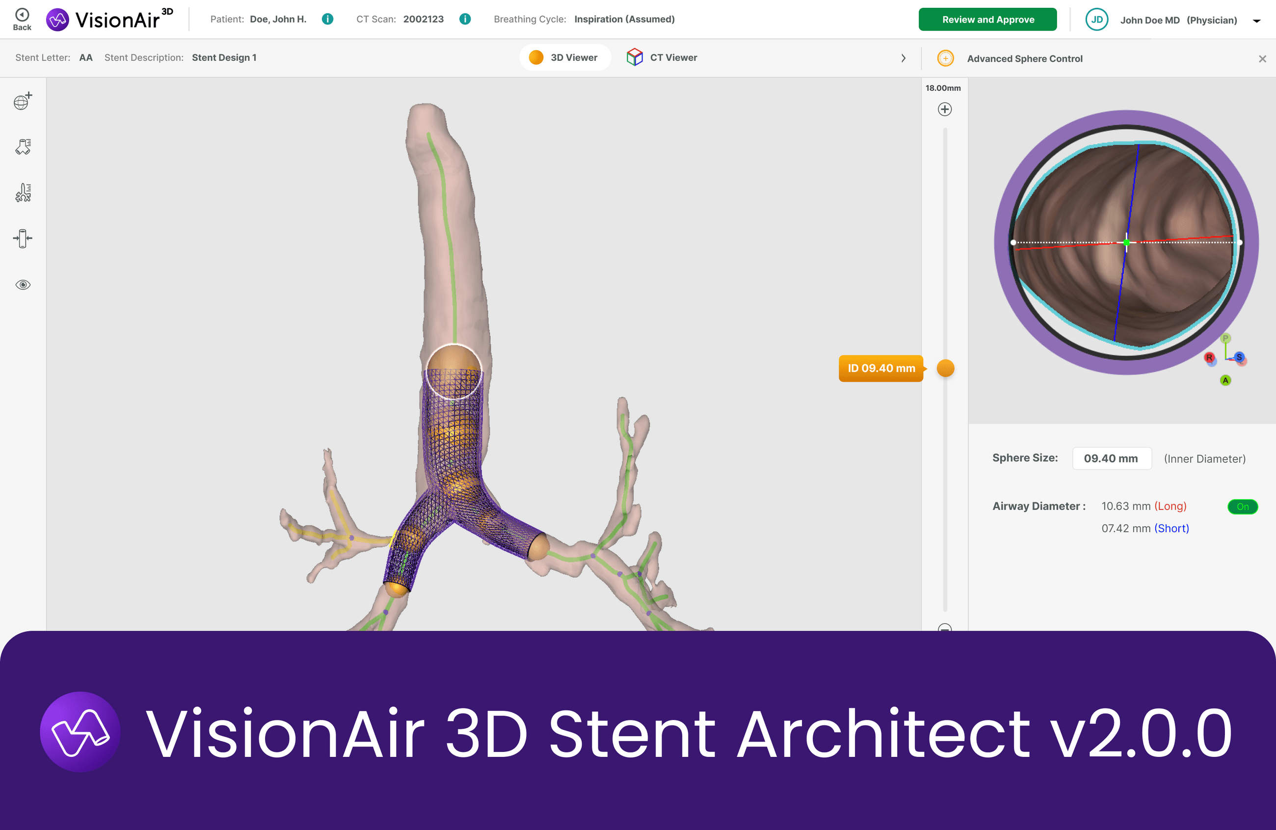Show CT scan details with the info icon

point(465,19)
